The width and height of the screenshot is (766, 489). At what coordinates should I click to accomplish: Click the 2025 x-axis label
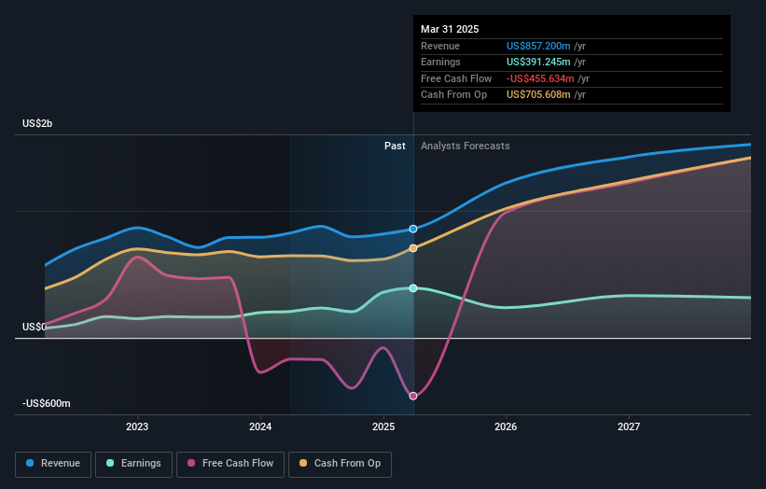[x=383, y=427]
